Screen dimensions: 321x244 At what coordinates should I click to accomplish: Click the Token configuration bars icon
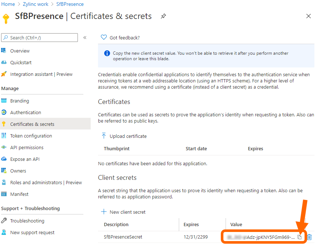click(4, 135)
